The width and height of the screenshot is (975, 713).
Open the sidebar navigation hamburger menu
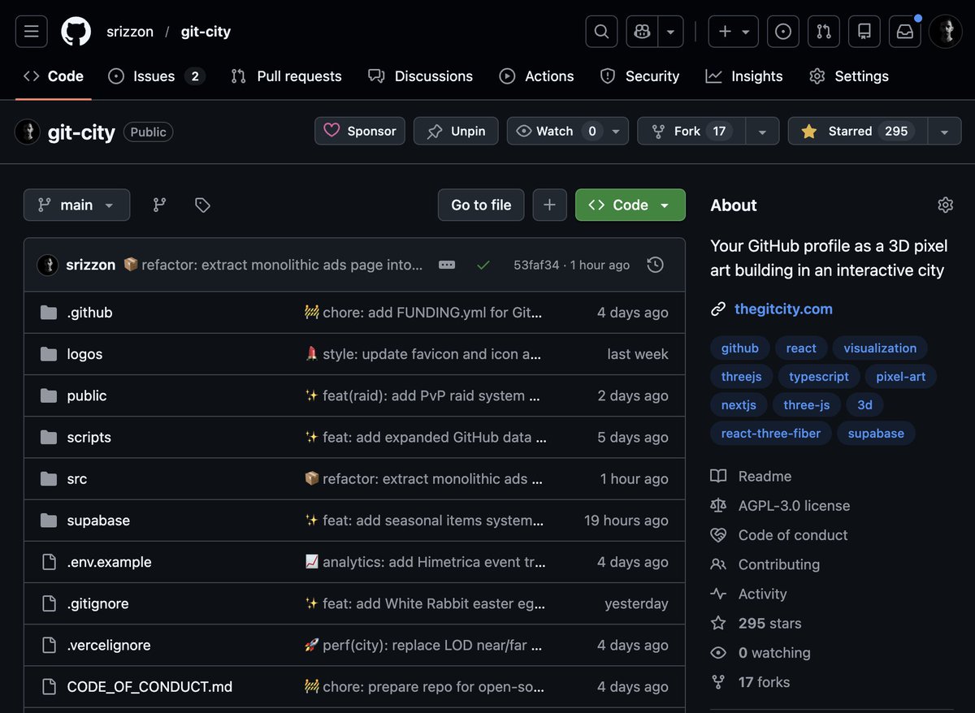tap(31, 31)
